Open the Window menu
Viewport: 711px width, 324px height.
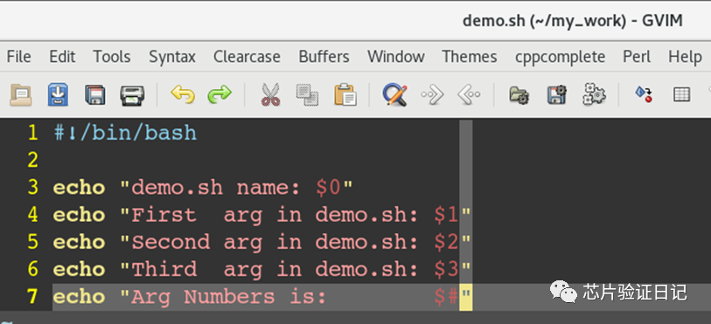click(x=396, y=57)
